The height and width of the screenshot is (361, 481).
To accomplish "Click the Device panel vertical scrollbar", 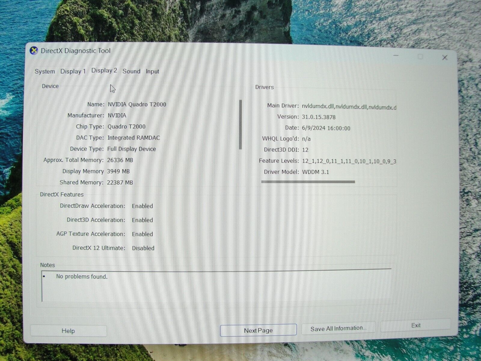I will point(240,124).
